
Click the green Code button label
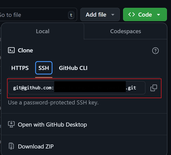(145, 15)
